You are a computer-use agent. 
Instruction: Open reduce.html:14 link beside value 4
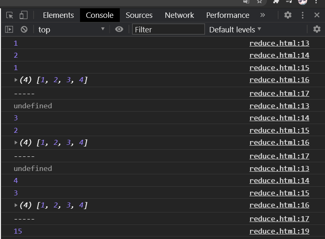[x=279, y=180]
